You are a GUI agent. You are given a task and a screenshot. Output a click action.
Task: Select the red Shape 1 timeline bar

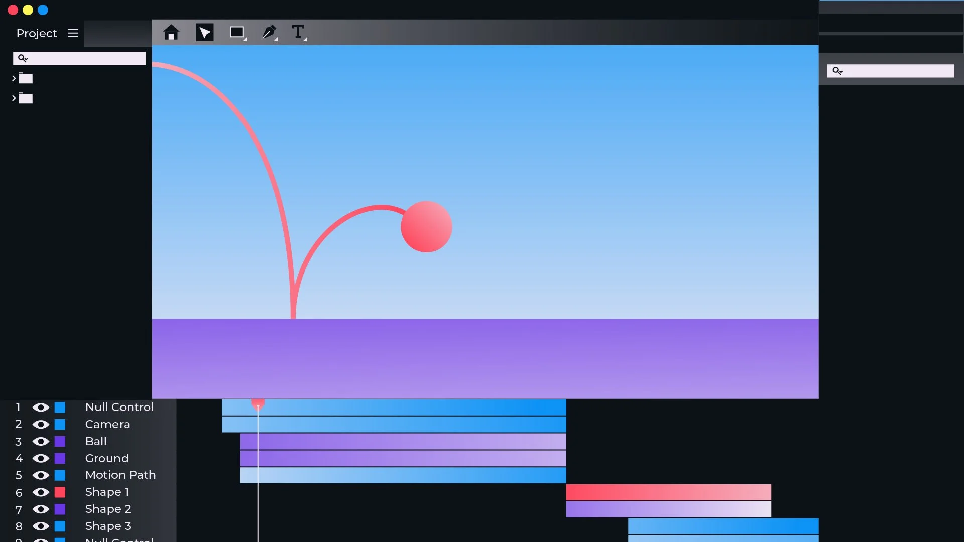[x=669, y=492]
